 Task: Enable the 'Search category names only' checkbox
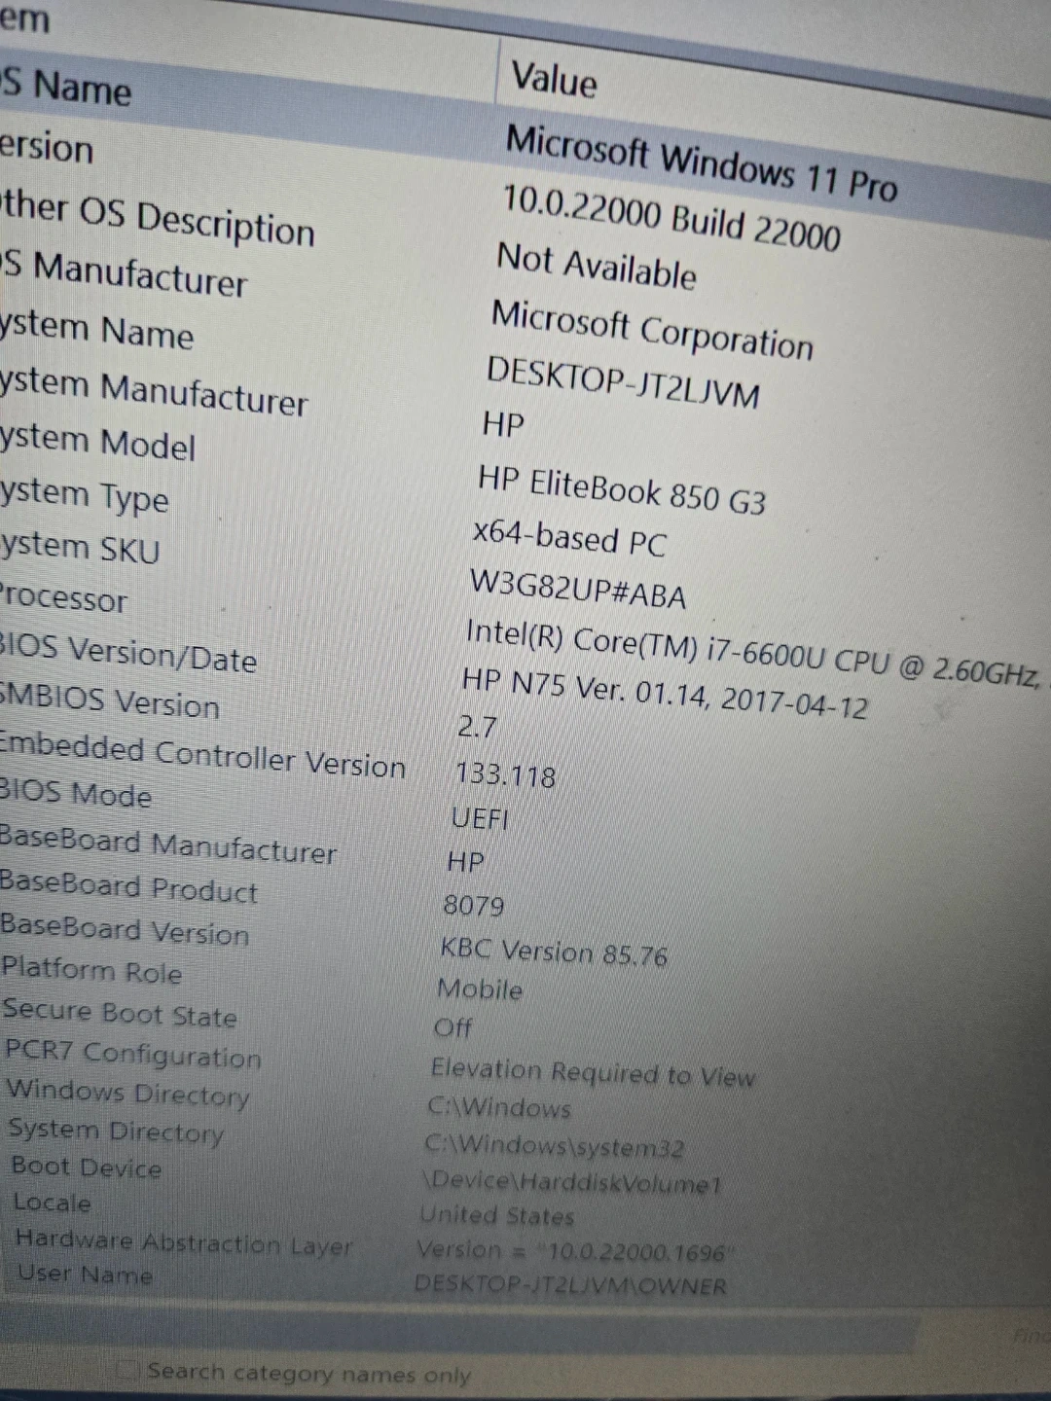(x=126, y=1370)
